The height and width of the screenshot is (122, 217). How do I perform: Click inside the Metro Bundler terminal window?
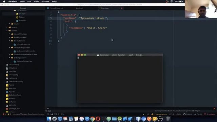point(120,79)
